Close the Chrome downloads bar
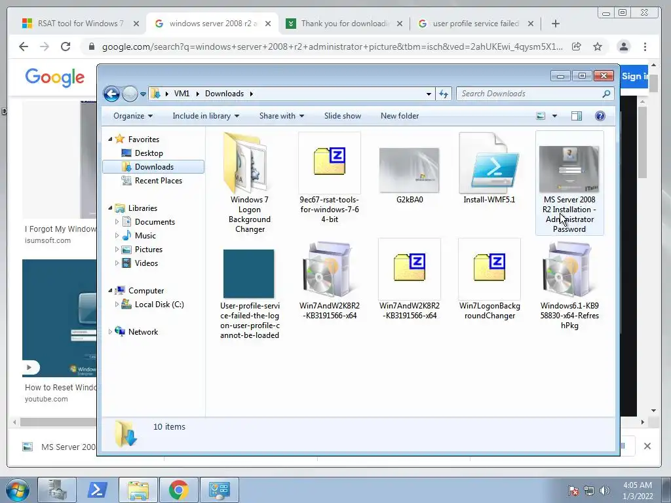The width and height of the screenshot is (671, 503). tap(647, 446)
